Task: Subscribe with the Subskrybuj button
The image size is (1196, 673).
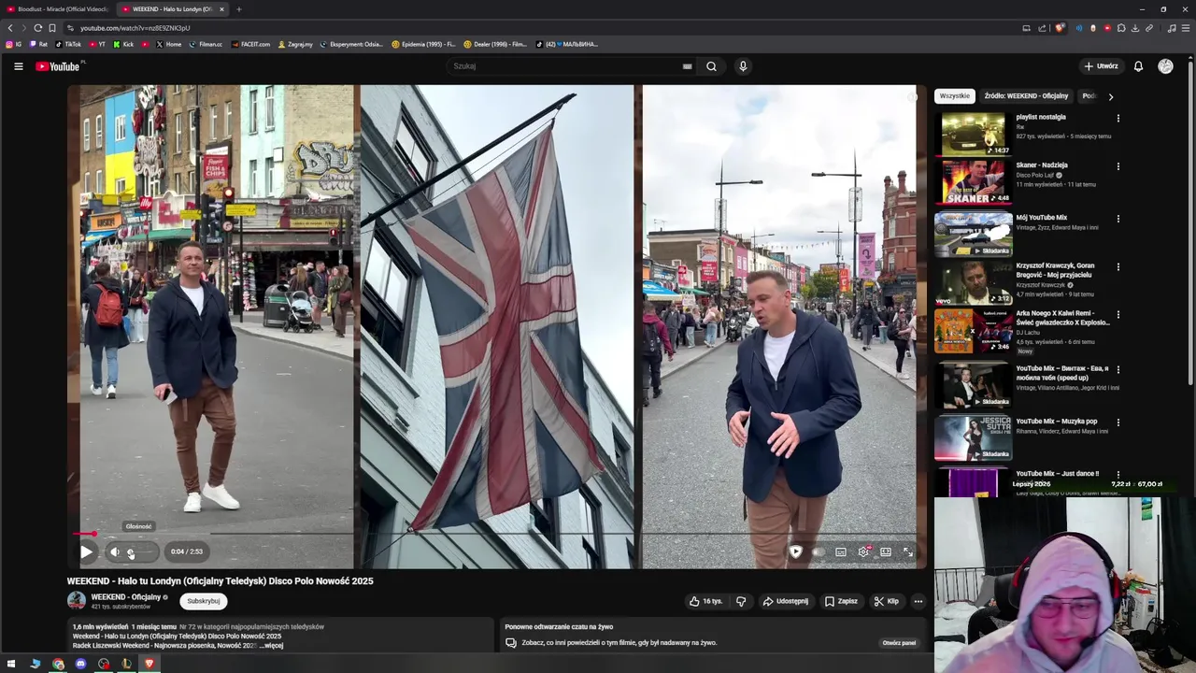Action: coord(204,601)
